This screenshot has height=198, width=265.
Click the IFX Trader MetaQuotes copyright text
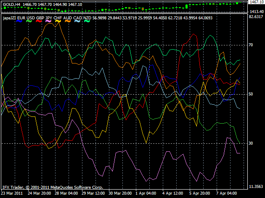pos(53,187)
